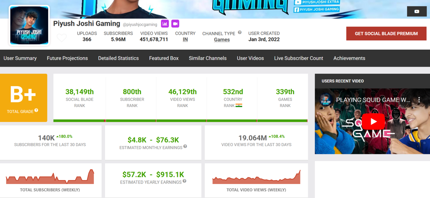
Task: Click $57.2K - $915.1K yearly earnings
Action: (153, 175)
